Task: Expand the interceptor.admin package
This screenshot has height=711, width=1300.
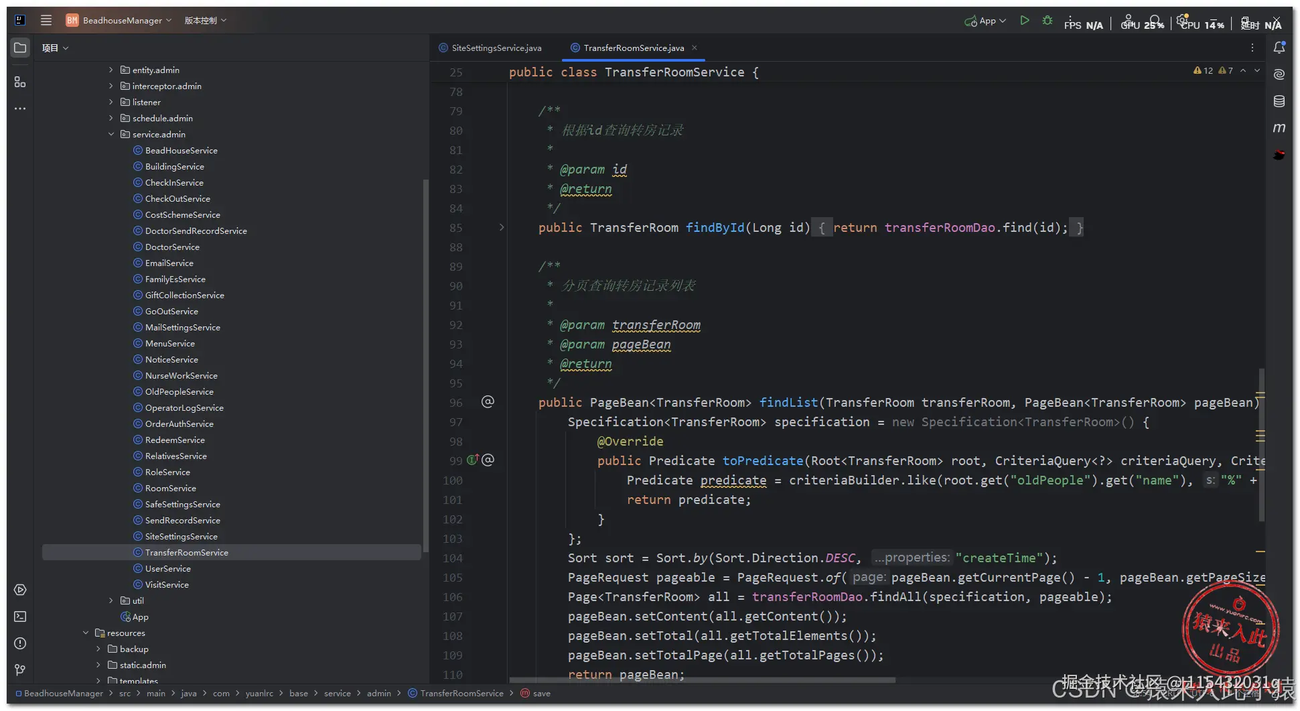Action: click(111, 86)
